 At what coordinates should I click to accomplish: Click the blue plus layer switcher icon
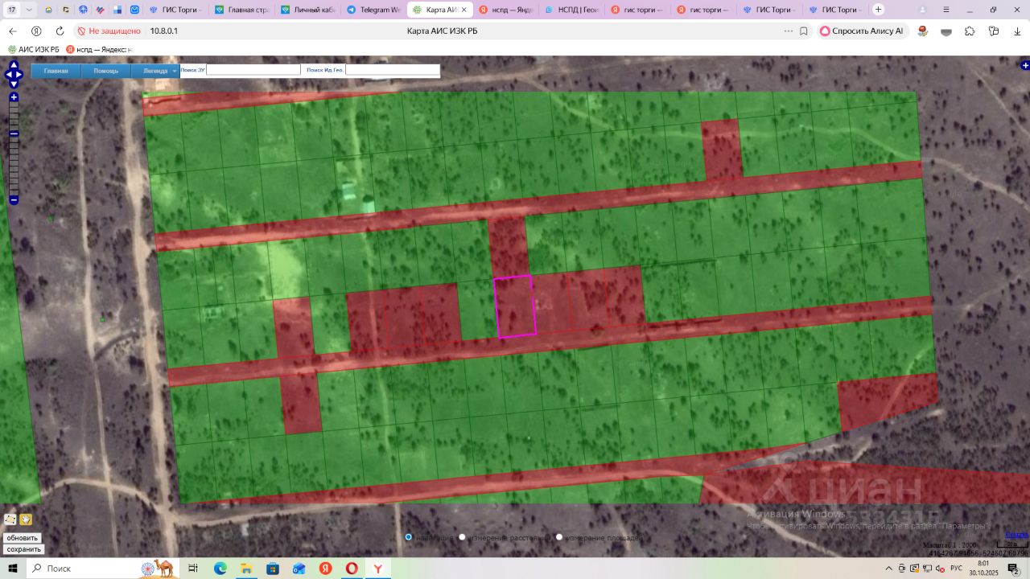coord(1025,65)
